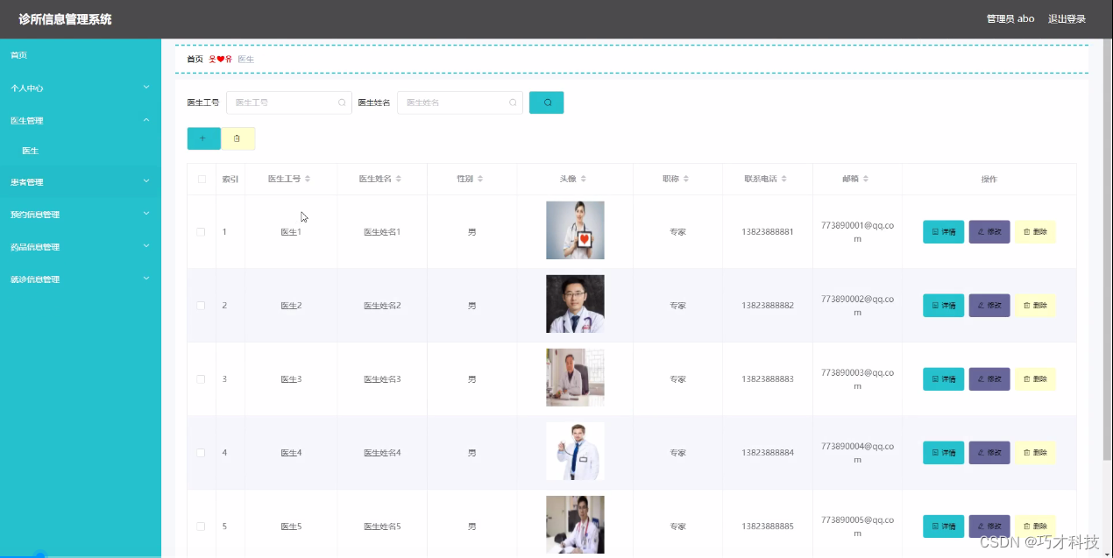Screen dimensions: 1113x558
Task: Click 删除 for 医生2 row
Action: pos(1035,306)
